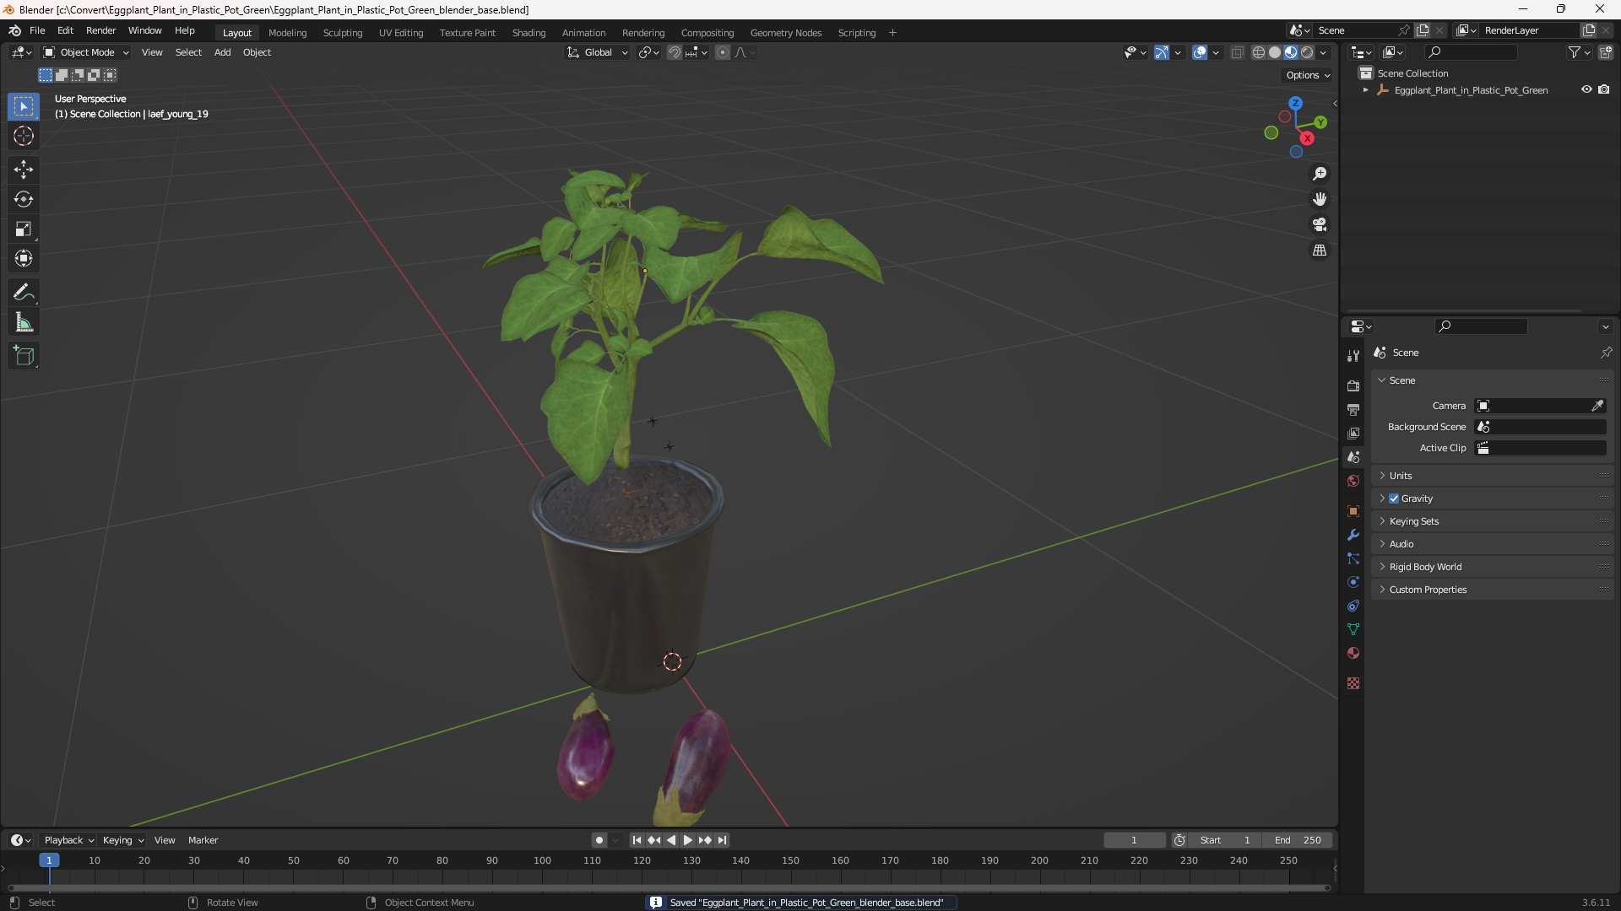Toggle render visibility camera icon in outliner
This screenshot has height=911, width=1621.
1604,89
